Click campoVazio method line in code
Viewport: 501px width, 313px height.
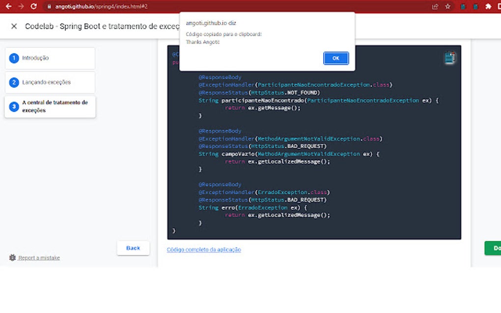pos(289,154)
